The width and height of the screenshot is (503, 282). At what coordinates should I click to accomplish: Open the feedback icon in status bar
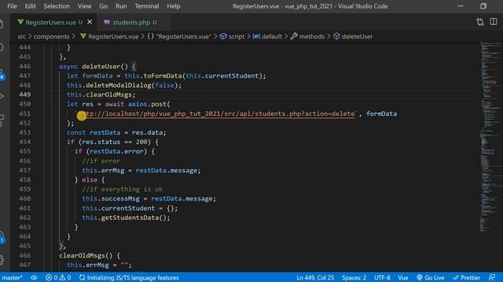point(492,277)
